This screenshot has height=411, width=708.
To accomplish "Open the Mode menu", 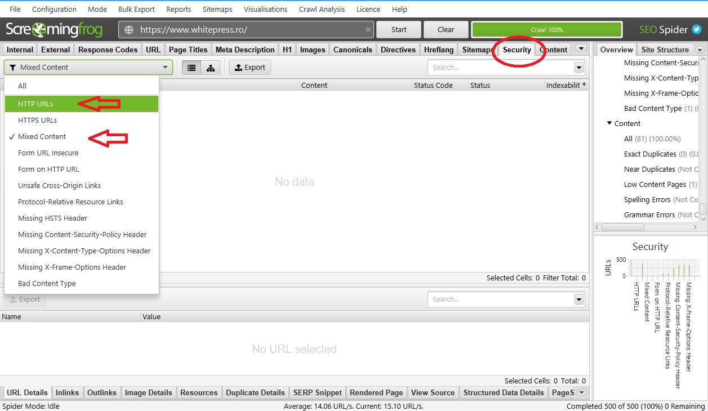I will tap(97, 9).
